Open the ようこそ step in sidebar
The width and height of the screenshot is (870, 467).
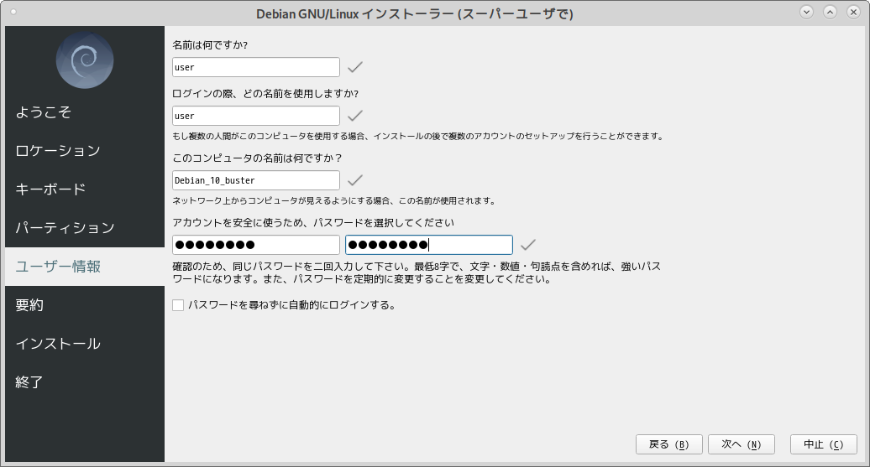point(85,112)
